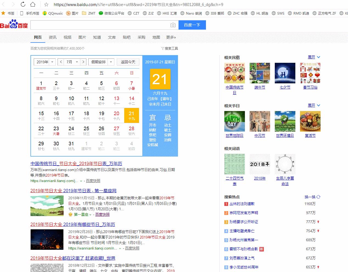348x272 pixels.
Task: Open the 假期安排 dropdown
Action: [100, 62]
